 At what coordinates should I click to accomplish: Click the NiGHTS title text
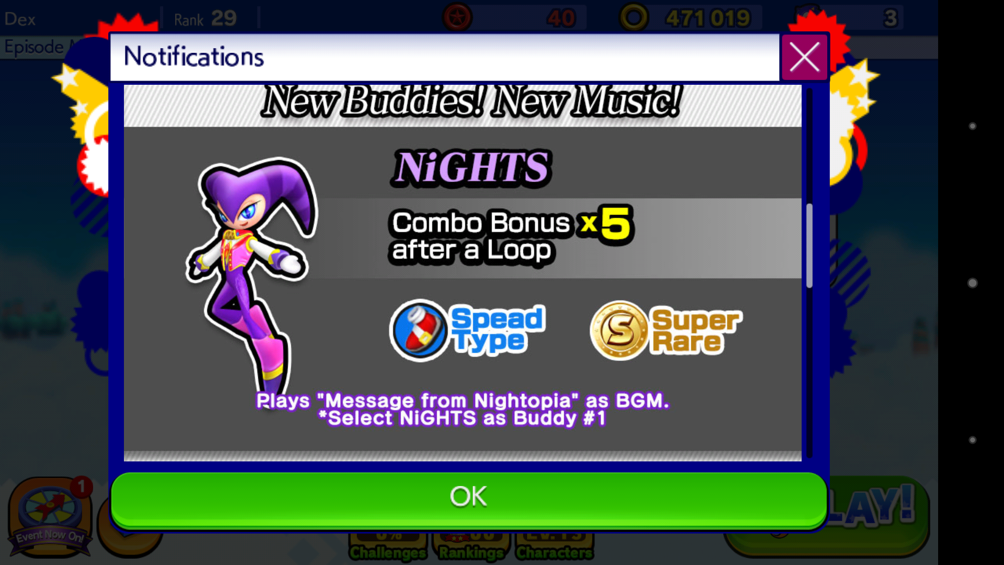[x=471, y=168]
